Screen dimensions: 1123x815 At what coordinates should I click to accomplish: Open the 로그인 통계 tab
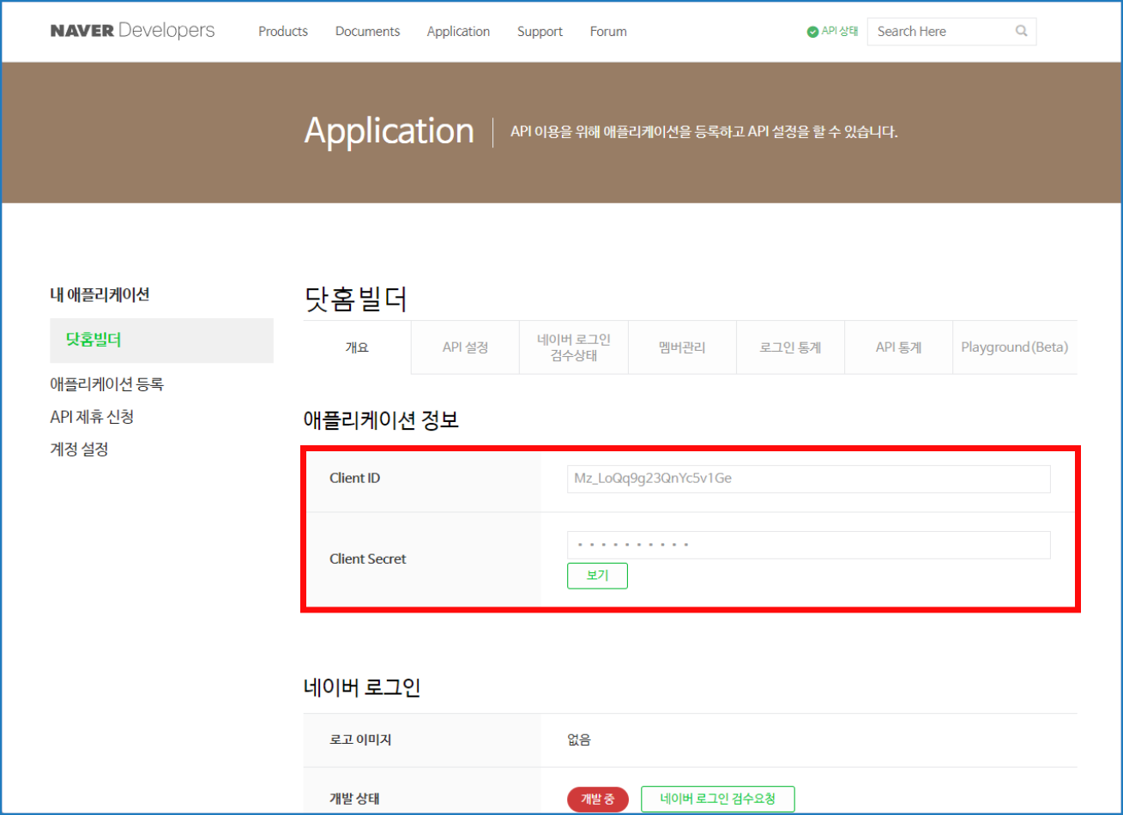click(x=790, y=347)
